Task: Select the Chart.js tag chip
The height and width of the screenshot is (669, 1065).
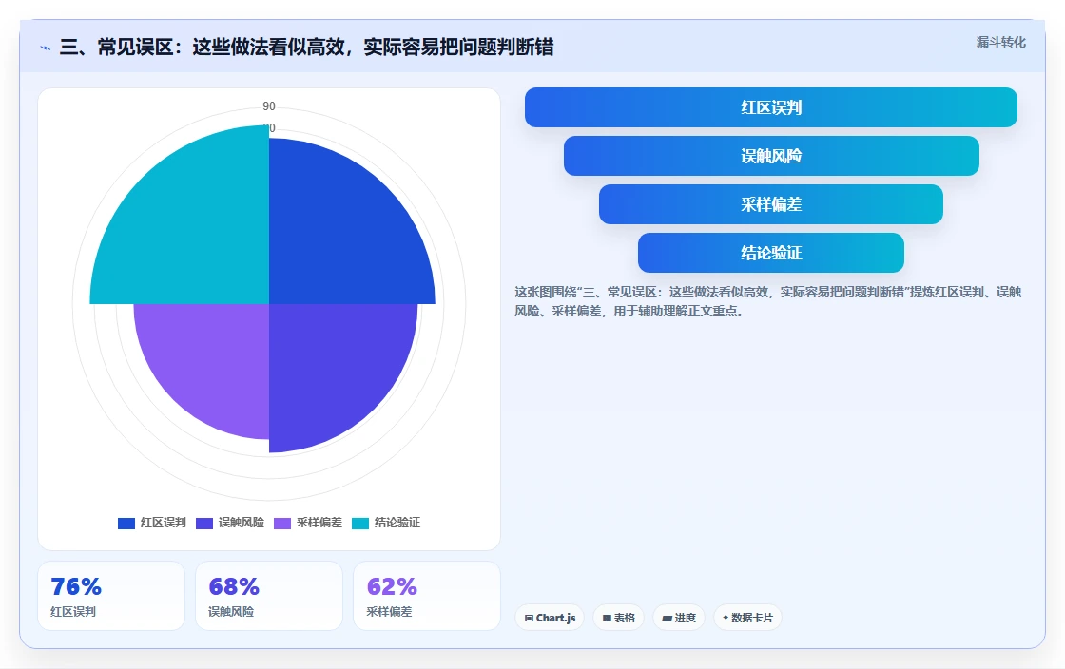Action: click(550, 618)
